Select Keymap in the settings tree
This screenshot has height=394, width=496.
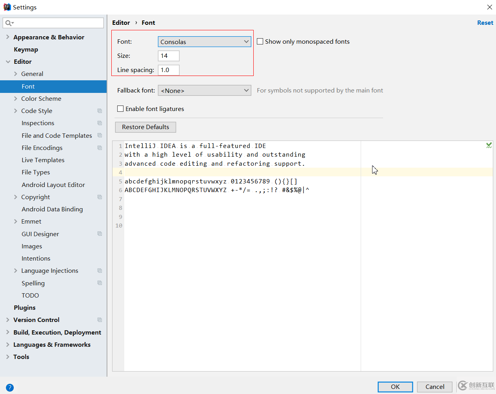[x=26, y=50]
